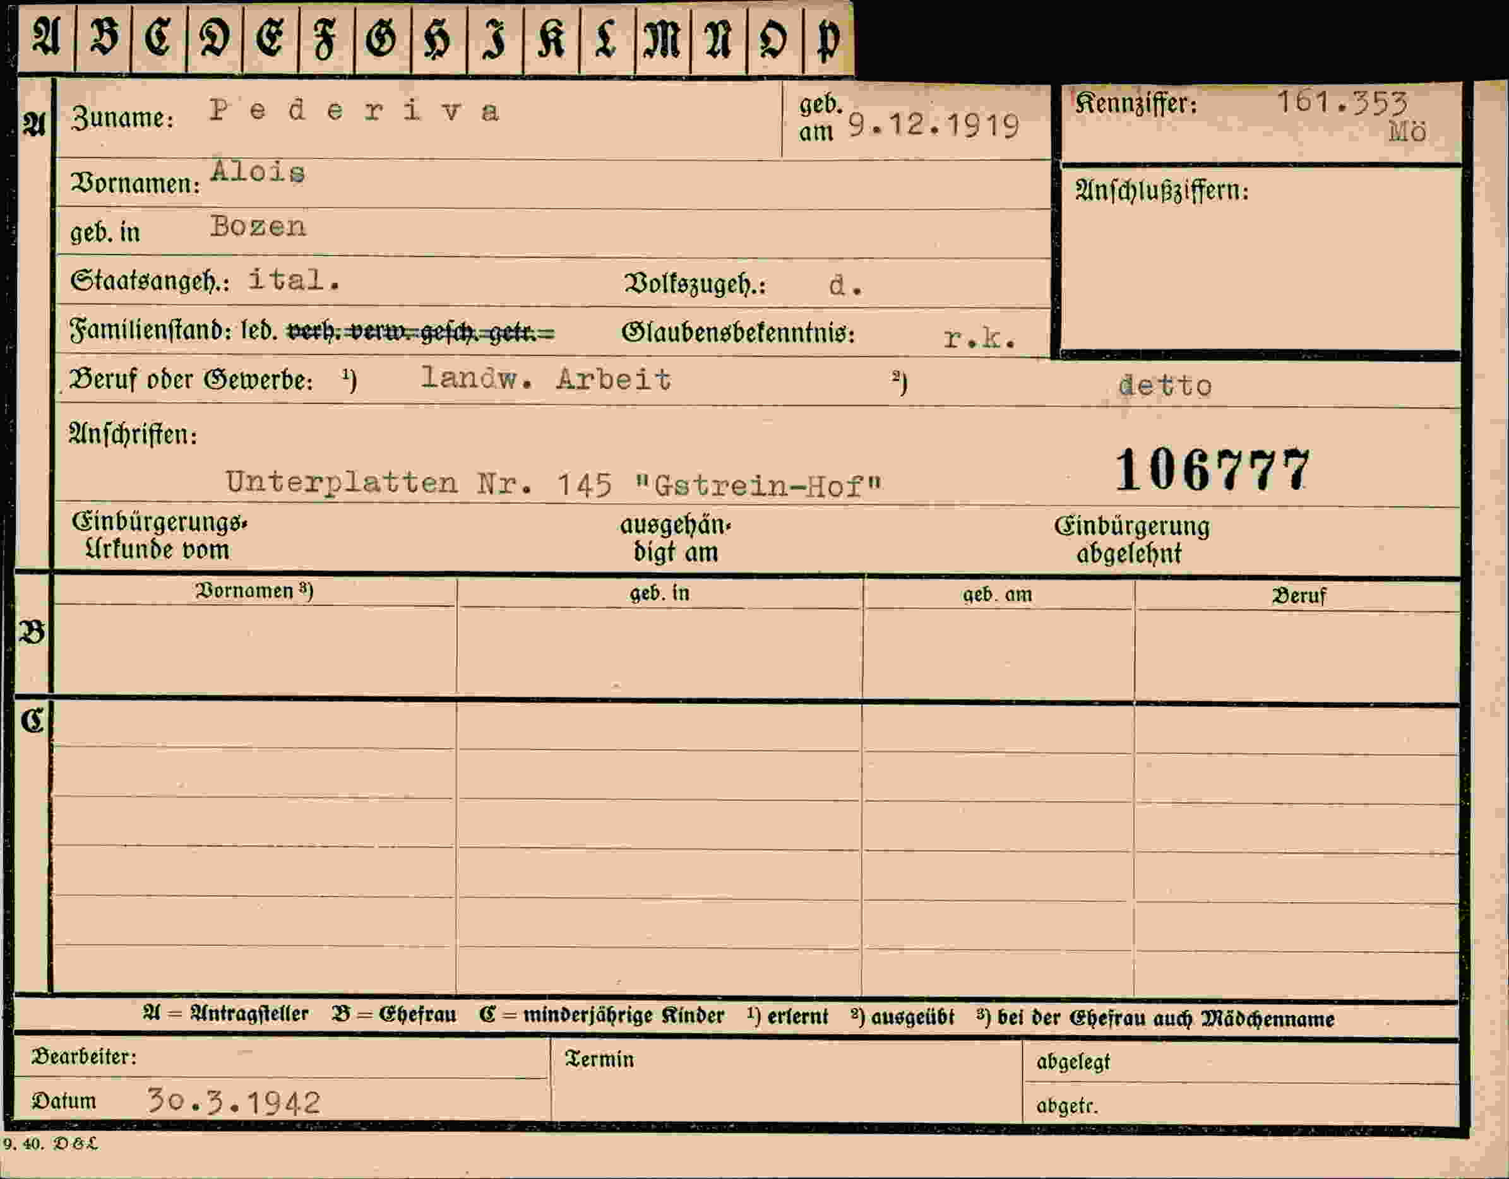Screen dimensions: 1509x1179
Task: Select the letter J index tab
Action: pos(496,38)
